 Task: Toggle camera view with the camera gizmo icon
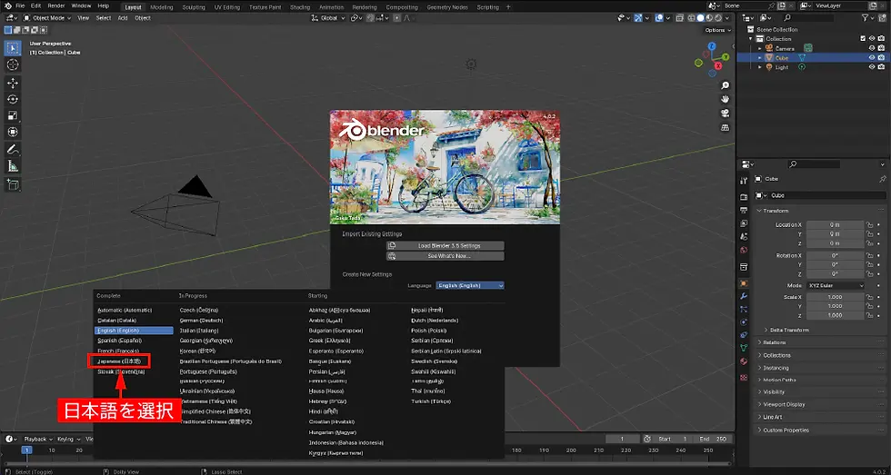pyautogui.click(x=726, y=114)
